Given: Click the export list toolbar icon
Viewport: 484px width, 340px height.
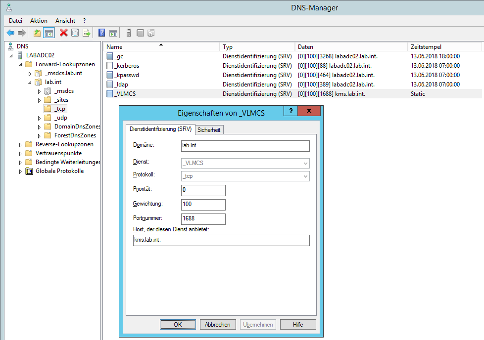Looking at the screenshot, I should [87, 33].
